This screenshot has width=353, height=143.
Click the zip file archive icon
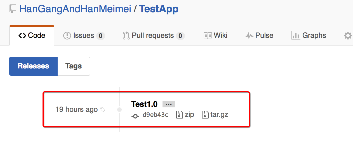click(179, 115)
